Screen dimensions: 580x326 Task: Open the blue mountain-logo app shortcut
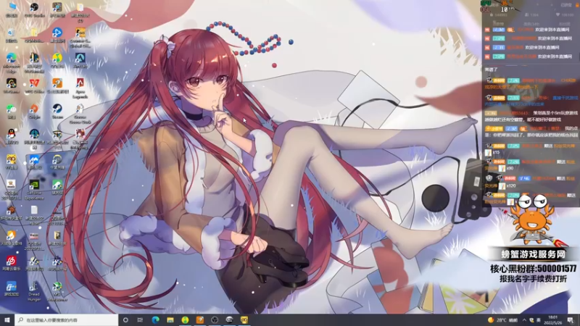pyautogui.click(x=34, y=162)
